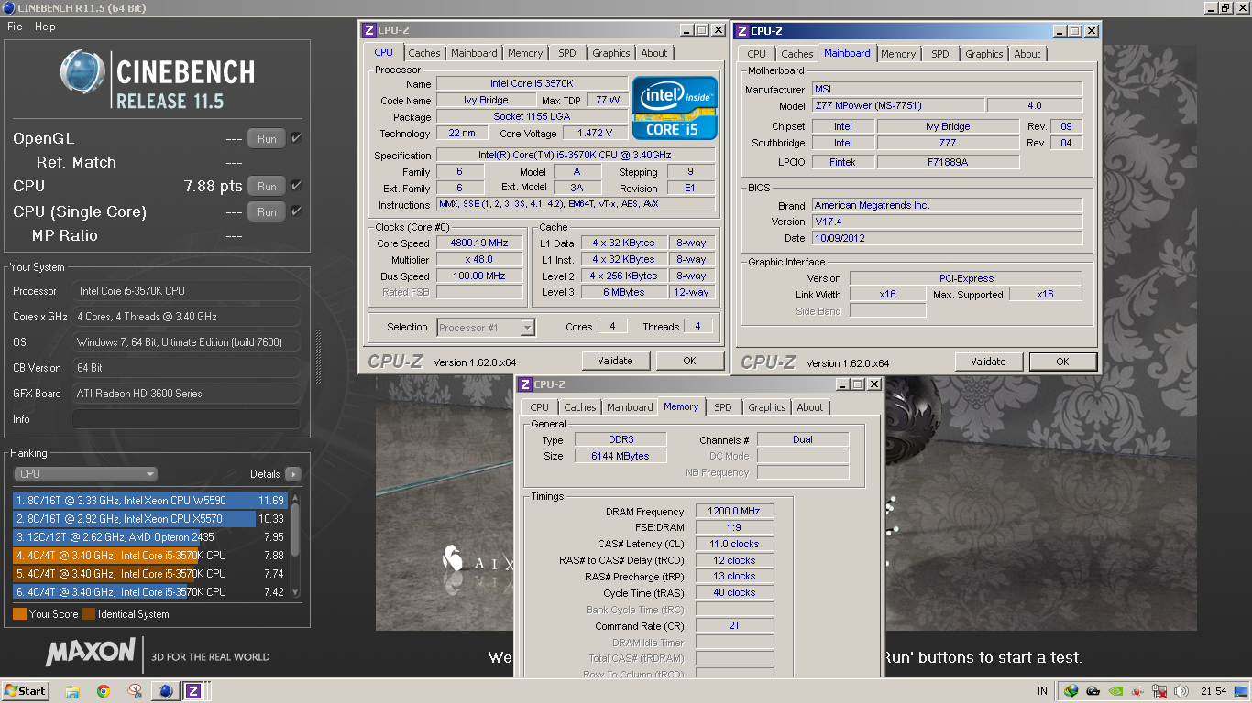Screen dimensions: 1252x703
Task: Switch to SPD tab in CPU window
Action: pyautogui.click(x=567, y=53)
